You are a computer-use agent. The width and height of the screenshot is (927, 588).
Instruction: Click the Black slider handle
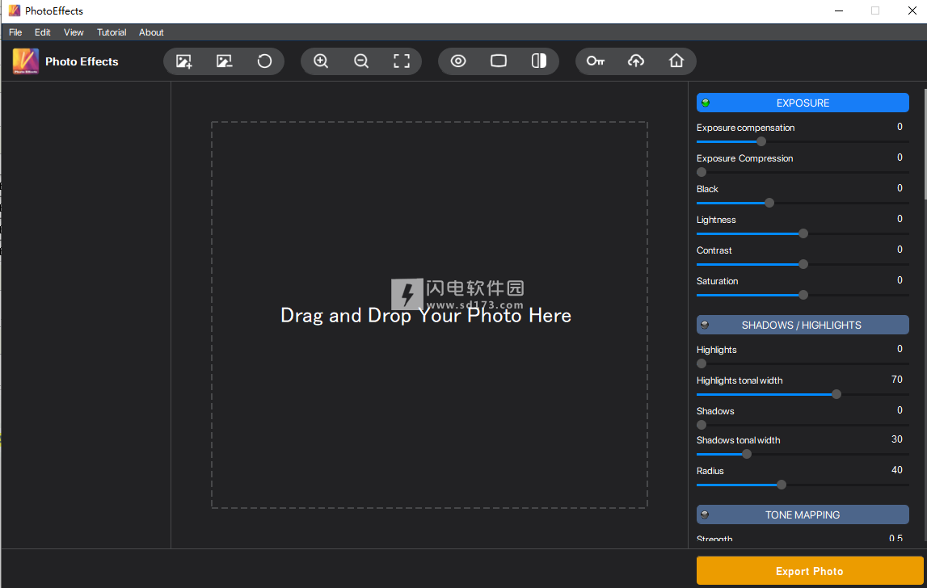[769, 203]
